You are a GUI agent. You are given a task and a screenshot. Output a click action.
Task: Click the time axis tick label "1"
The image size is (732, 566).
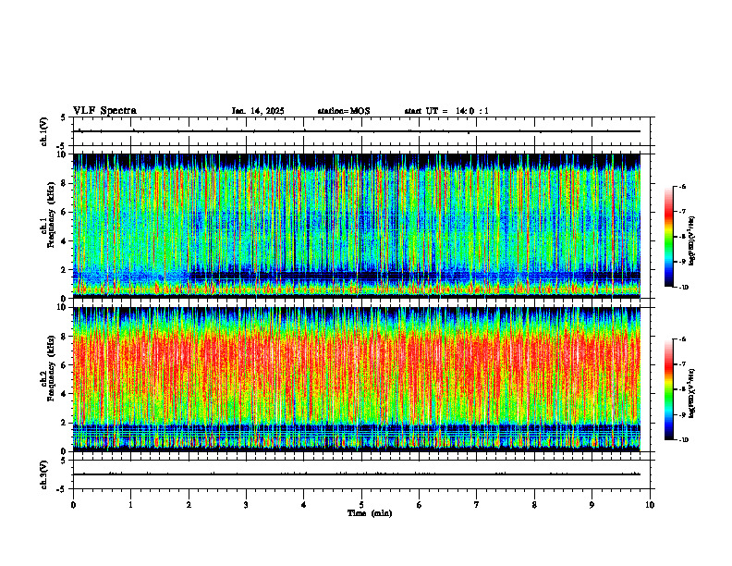pos(130,505)
